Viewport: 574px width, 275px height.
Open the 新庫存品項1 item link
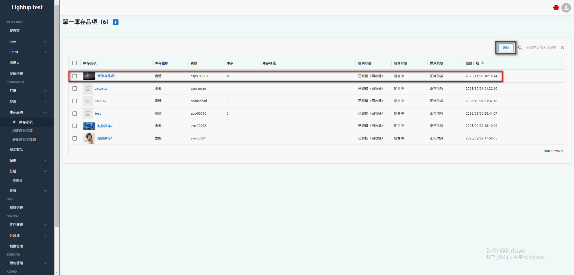[x=106, y=76]
